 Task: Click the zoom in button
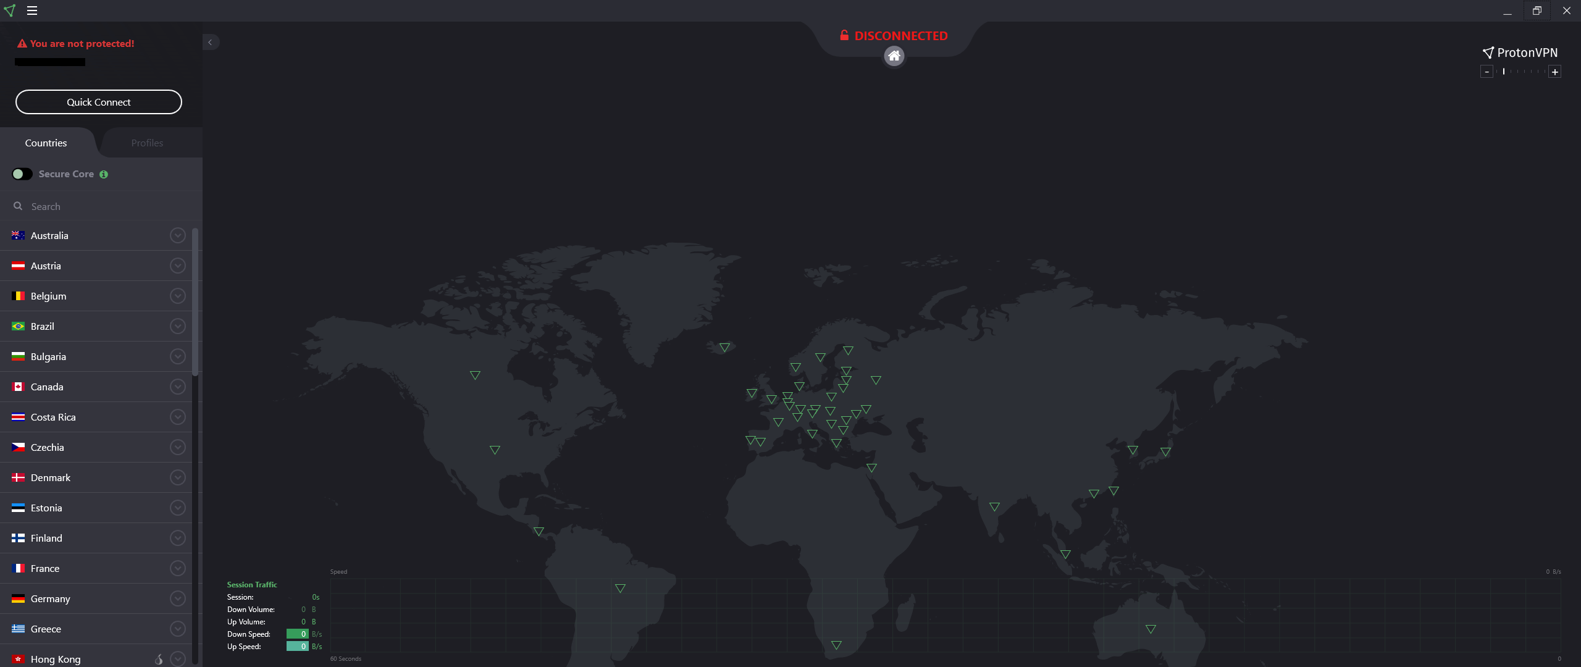pos(1556,72)
